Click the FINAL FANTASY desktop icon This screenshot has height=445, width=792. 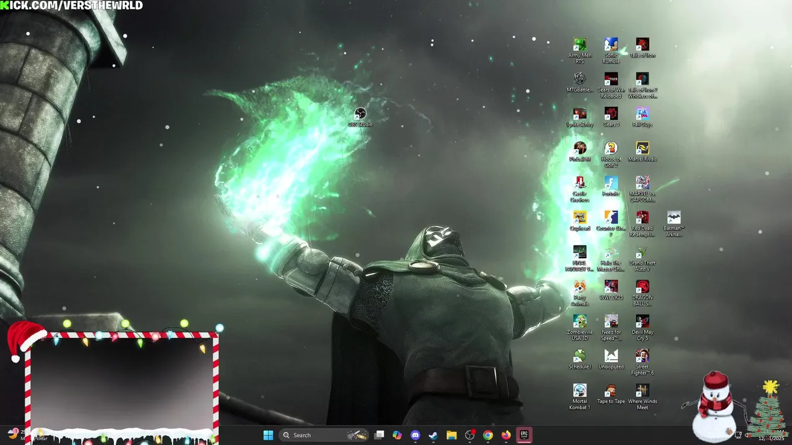point(580,258)
